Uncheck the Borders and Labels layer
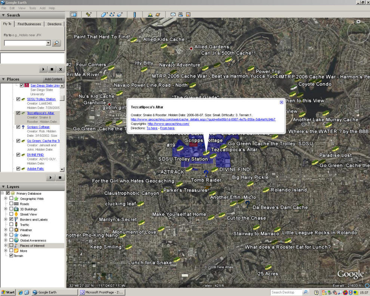Image resolution: width=370 pixels, height=296 pixels. click(11, 219)
